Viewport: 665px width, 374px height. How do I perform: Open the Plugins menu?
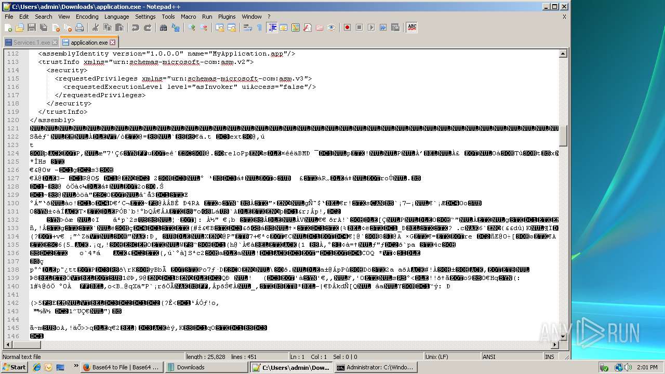227,17
